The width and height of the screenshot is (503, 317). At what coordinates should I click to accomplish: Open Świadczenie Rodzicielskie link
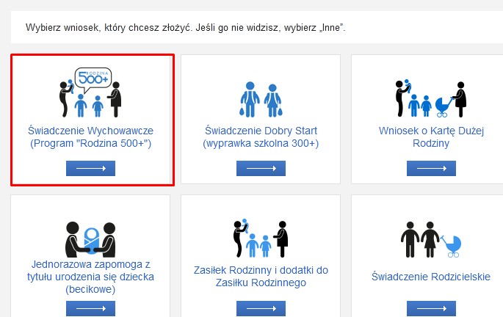pos(431,277)
